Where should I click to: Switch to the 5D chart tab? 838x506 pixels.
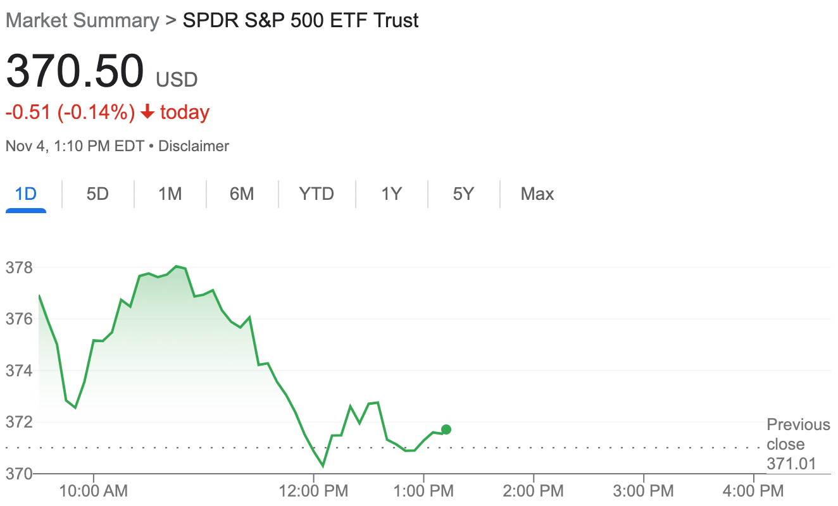[x=97, y=194]
